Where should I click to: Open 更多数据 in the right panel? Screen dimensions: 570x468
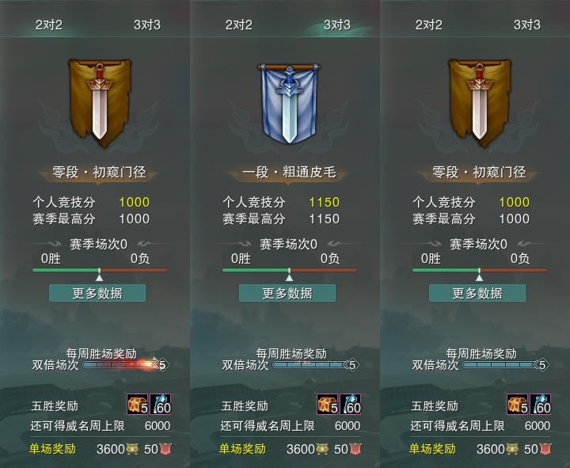477,293
